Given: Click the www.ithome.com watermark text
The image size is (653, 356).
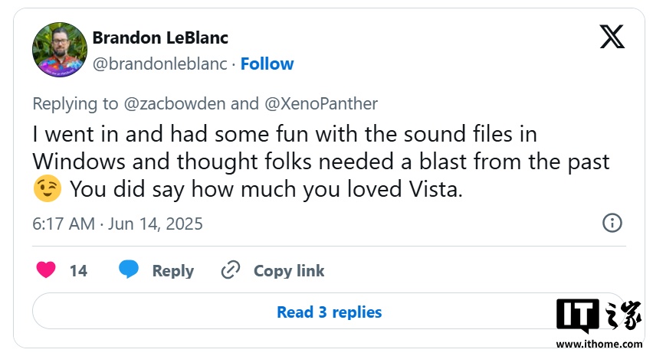Looking at the screenshot, I should click(x=599, y=345).
